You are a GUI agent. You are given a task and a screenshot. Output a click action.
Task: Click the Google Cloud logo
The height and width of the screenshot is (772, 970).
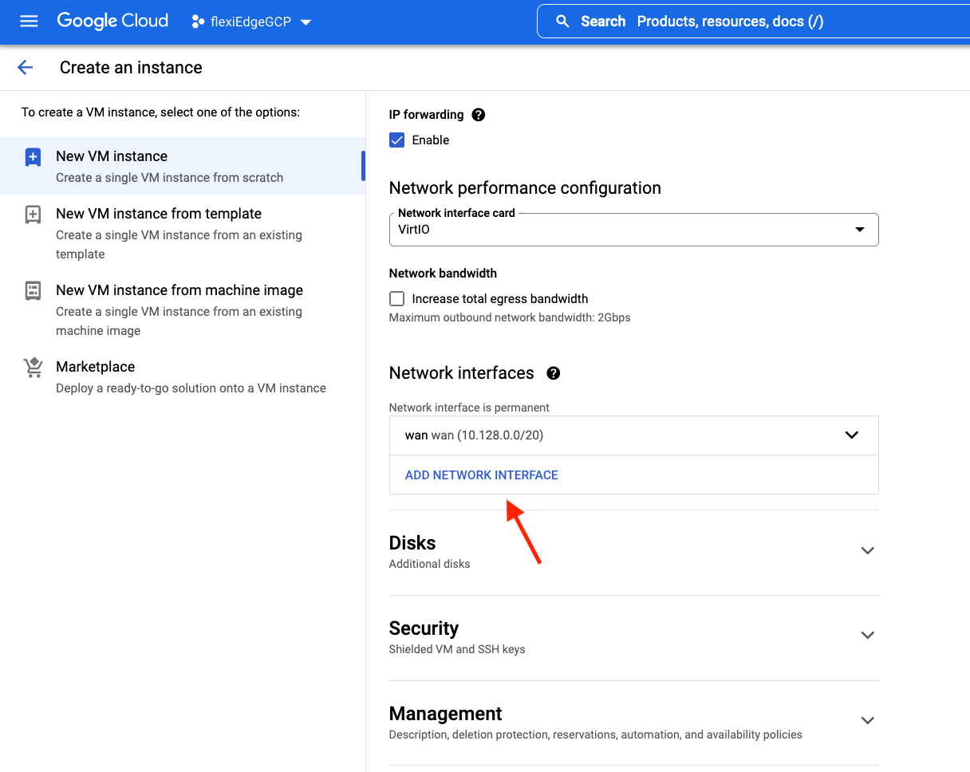[112, 22]
